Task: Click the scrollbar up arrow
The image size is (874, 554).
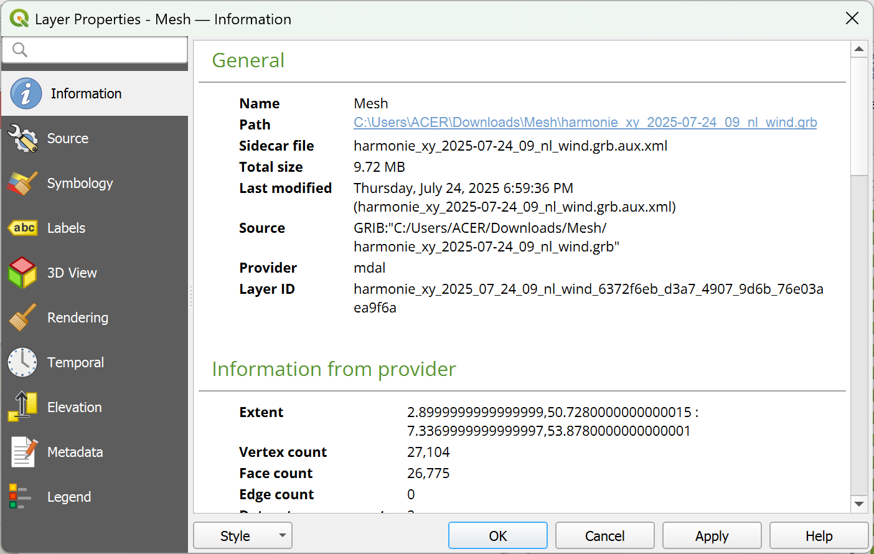Action: pos(859,49)
